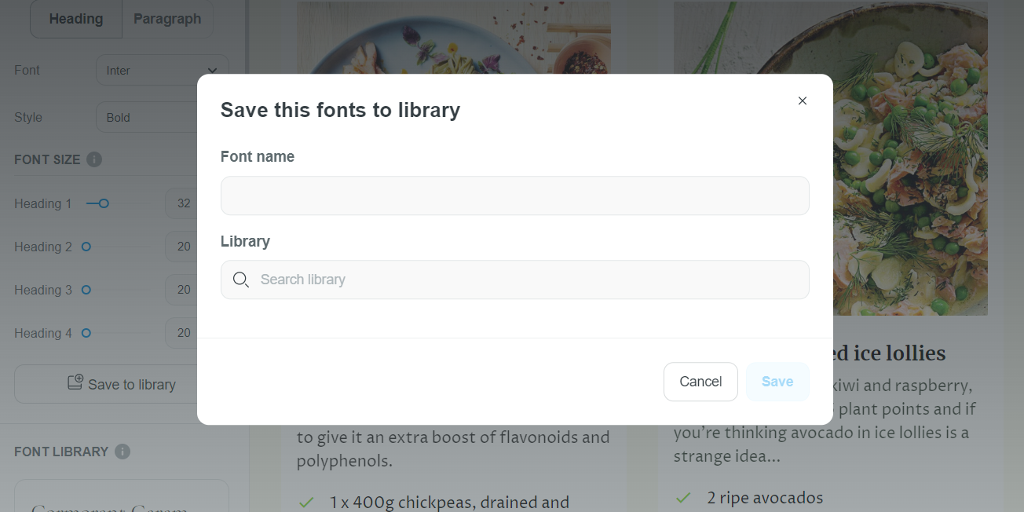
Task: Click the Search library field
Action: [514, 280]
